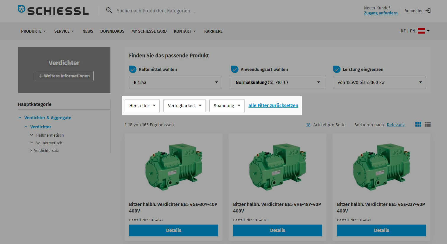This screenshot has width=447, height=244.
Task: Collapse Verdichter & Aggregate category chevron
Action: [20, 118]
